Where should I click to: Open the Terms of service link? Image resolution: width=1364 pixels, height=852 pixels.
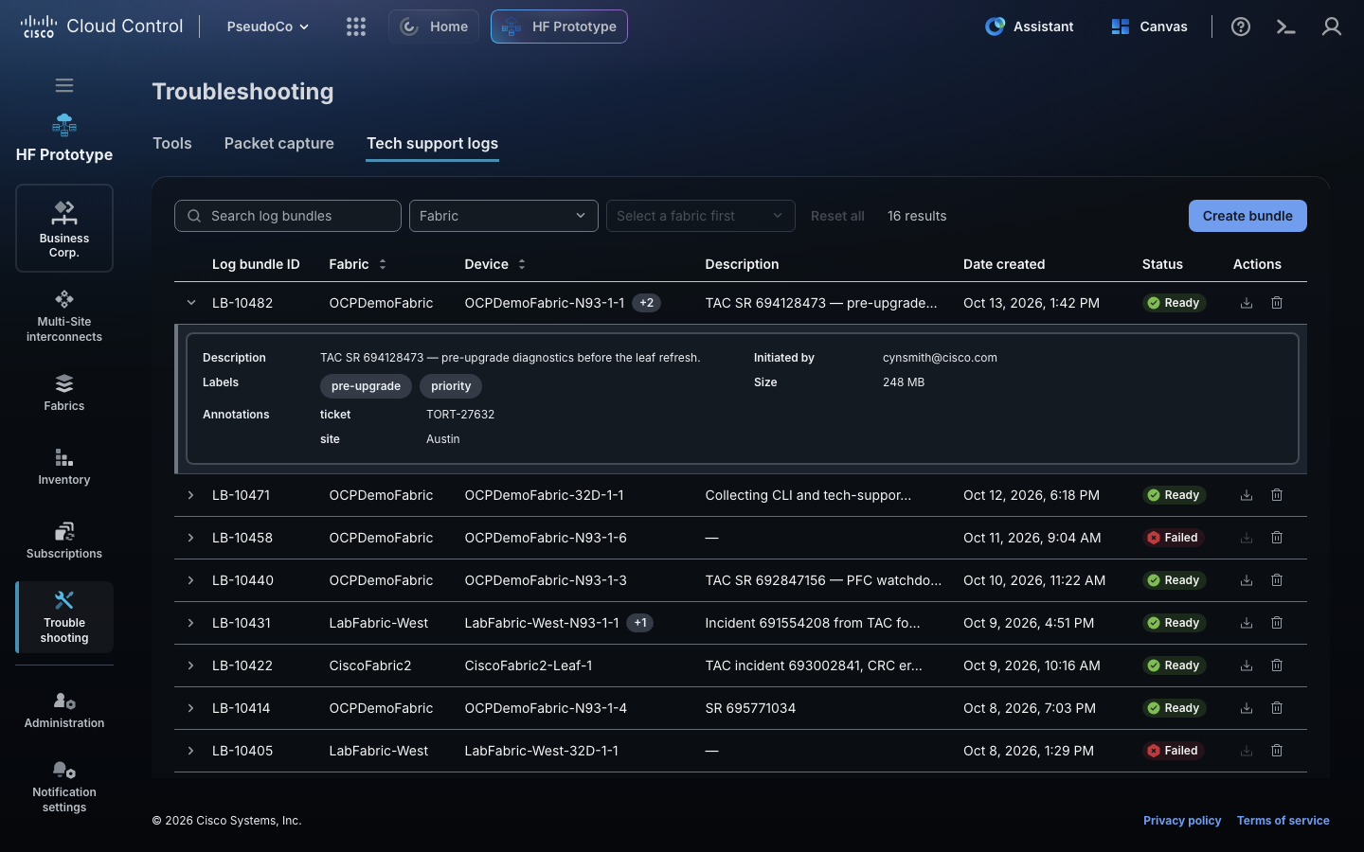tap(1283, 821)
